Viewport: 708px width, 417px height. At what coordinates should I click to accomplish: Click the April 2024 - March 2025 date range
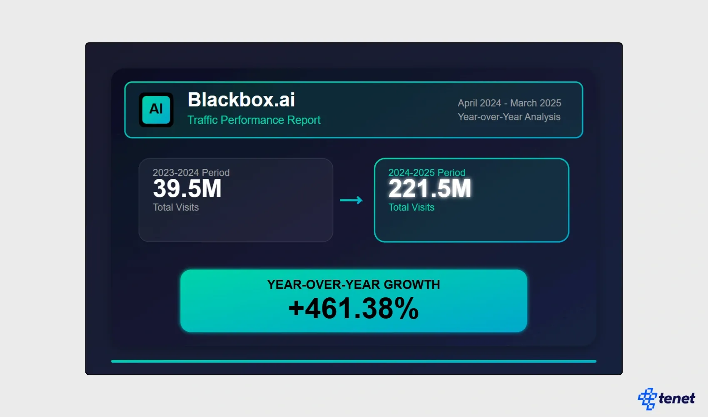coord(509,103)
